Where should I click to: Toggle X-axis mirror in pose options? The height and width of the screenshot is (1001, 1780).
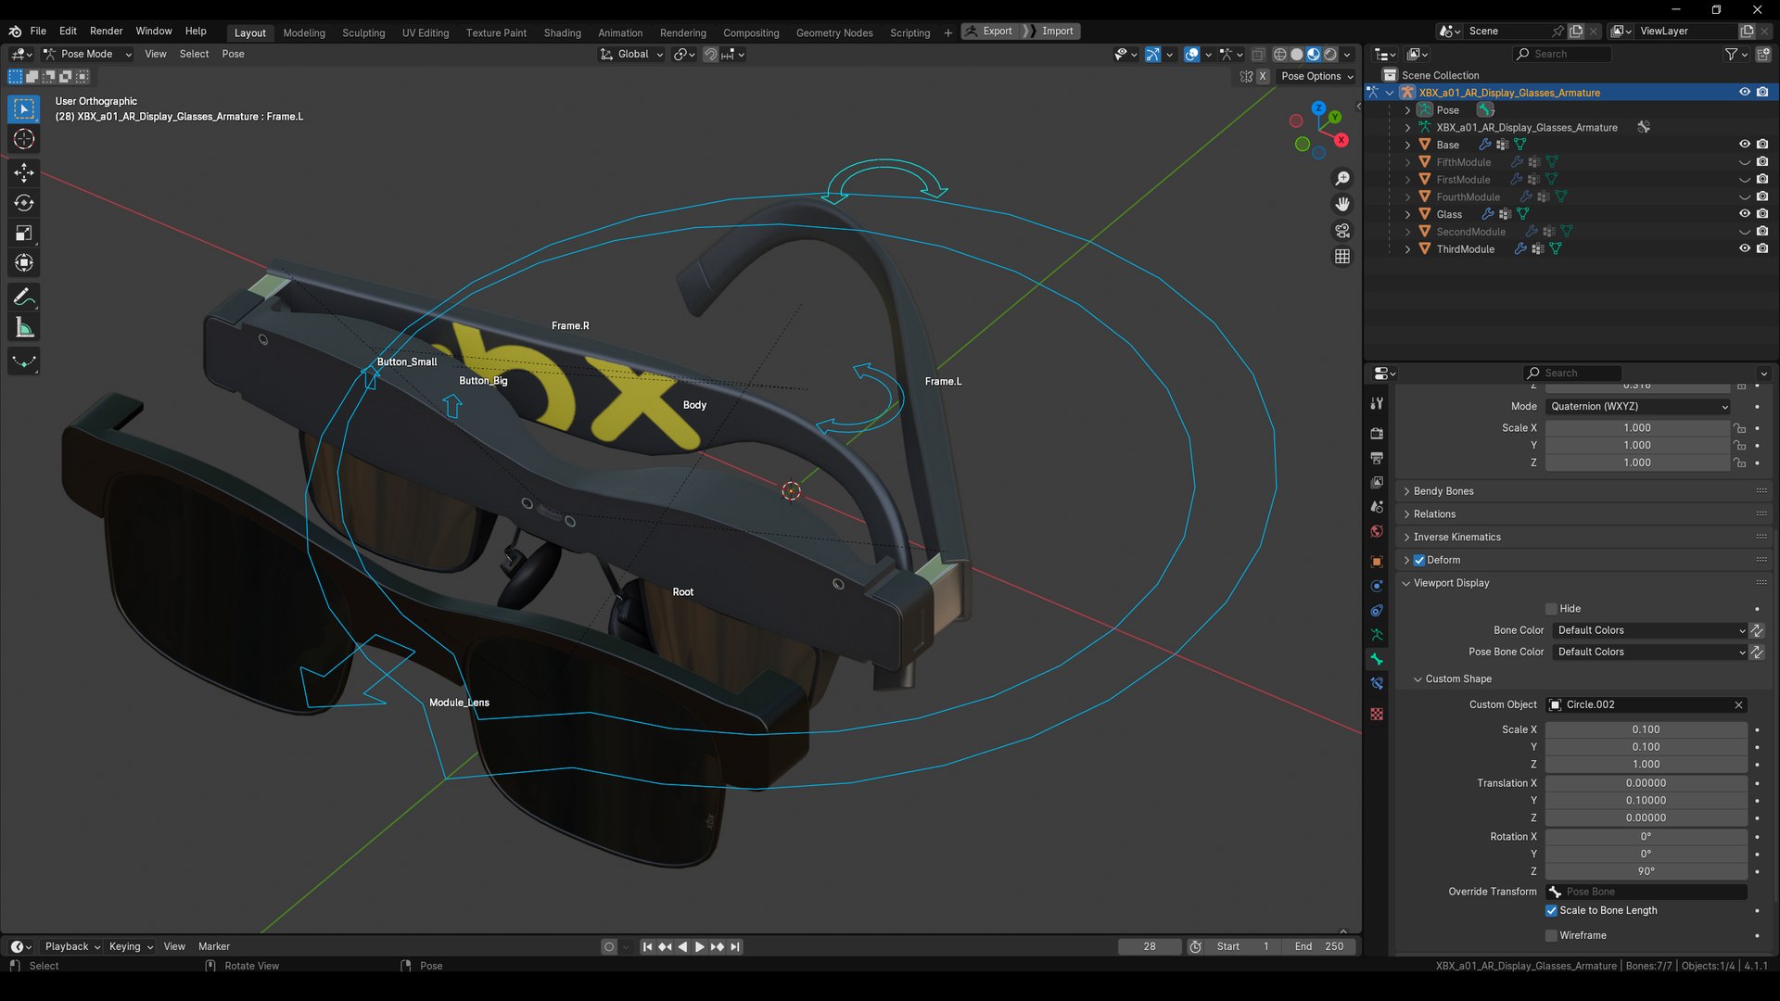click(1263, 77)
